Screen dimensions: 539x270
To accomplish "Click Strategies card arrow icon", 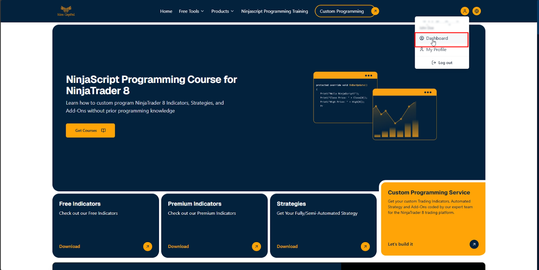I will pos(365,246).
